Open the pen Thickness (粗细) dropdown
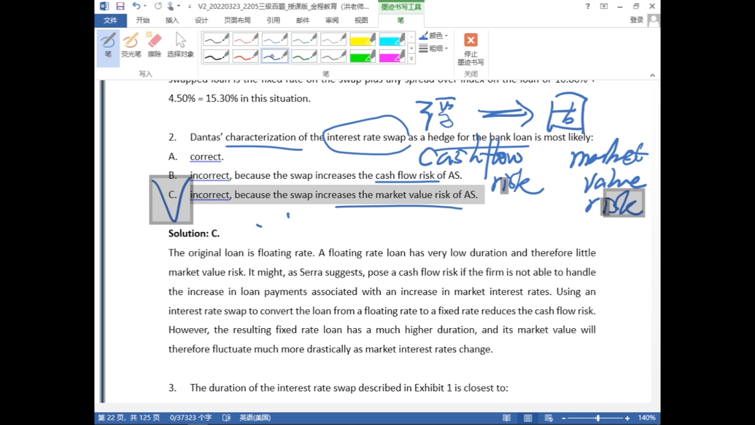This screenshot has height=425, width=755. coord(434,48)
